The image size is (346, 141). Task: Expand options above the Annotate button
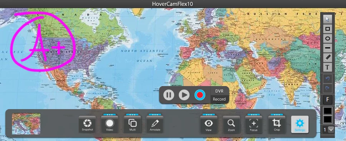point(155,115)
